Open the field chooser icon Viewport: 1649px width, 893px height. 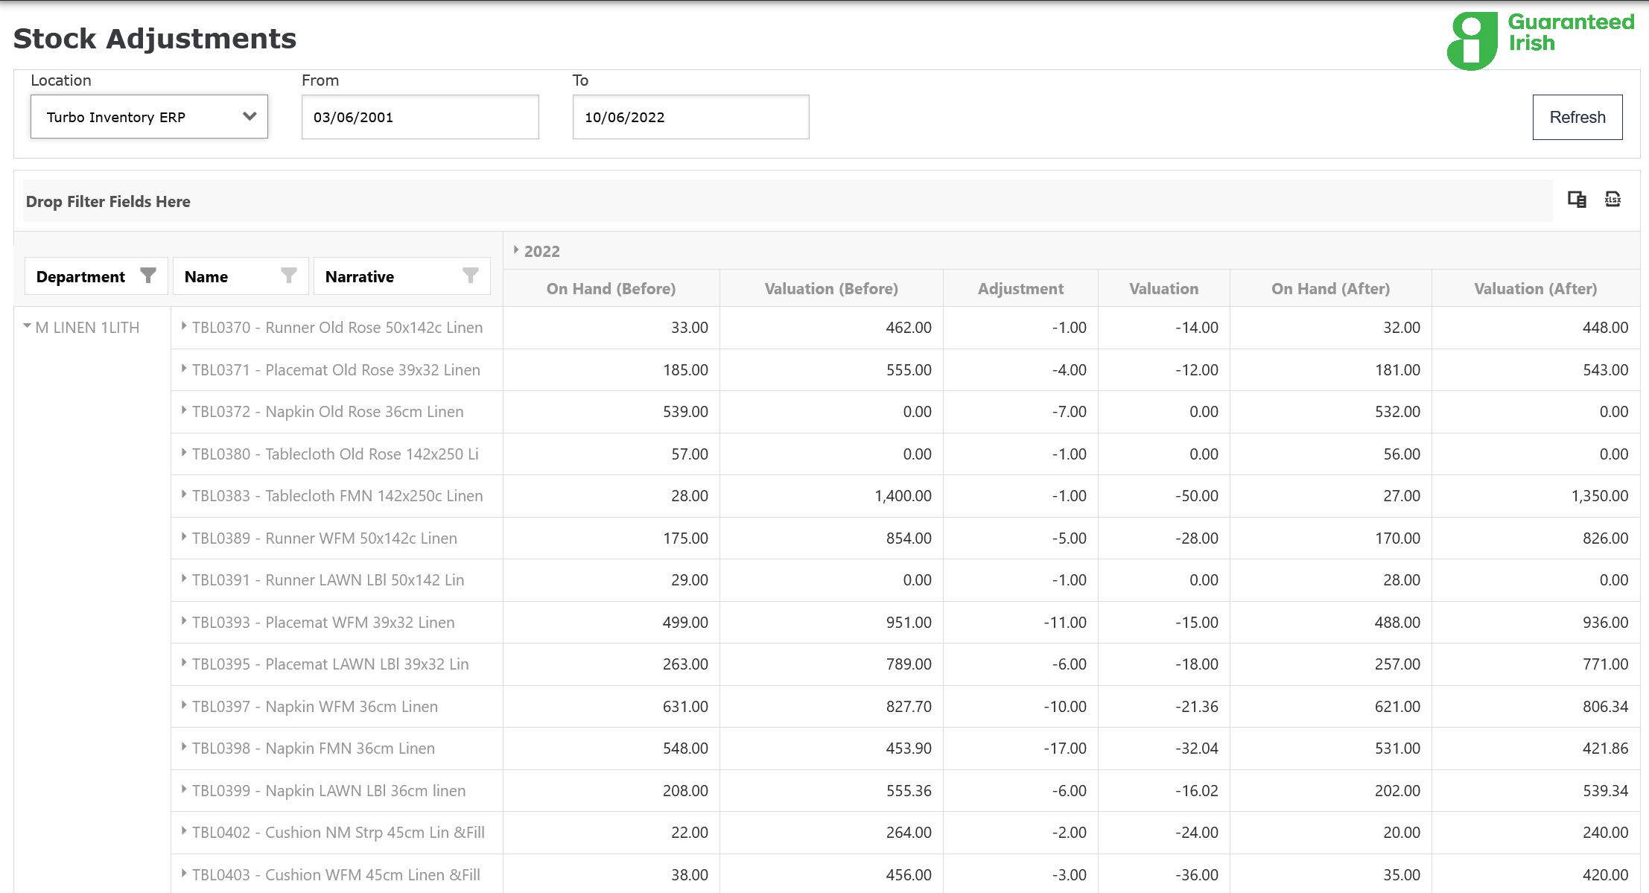1576,200
